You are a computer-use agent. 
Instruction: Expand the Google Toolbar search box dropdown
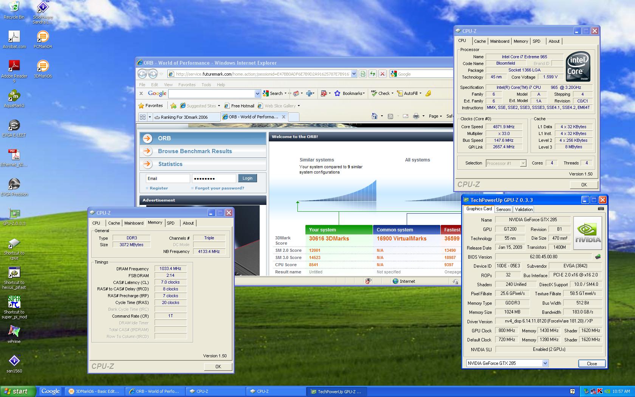click(x=257, y=93)
